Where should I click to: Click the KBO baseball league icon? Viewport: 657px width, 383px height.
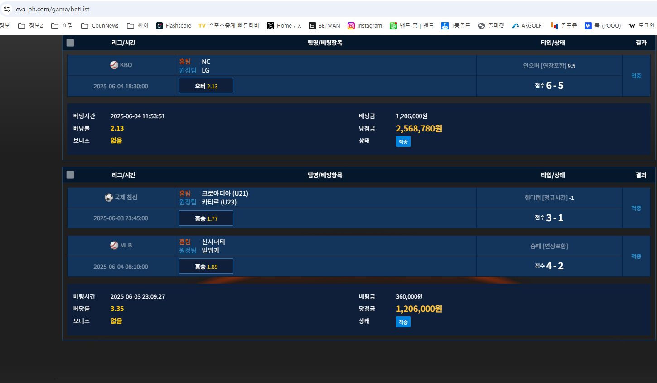(x=114, y=65)
